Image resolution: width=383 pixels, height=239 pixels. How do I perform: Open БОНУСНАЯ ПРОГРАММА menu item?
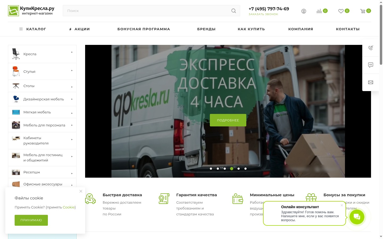(144, 29)
